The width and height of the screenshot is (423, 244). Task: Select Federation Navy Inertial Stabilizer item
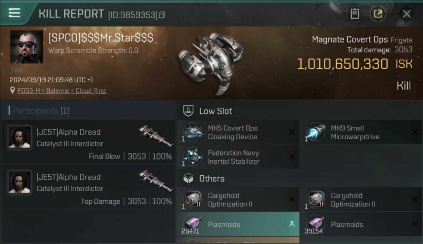(238, 157)
